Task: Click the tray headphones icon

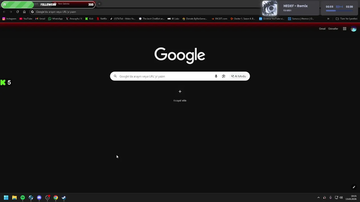Action: tap(325, 198)
